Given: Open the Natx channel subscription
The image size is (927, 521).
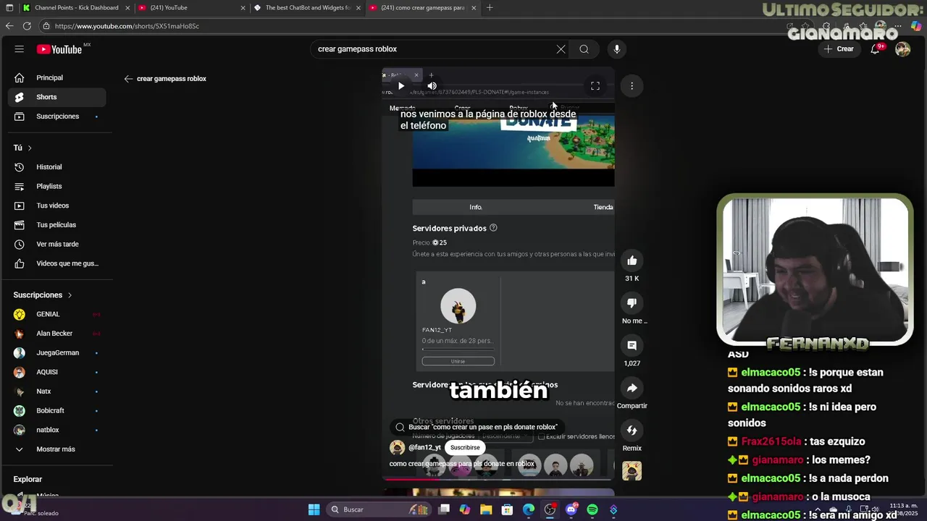Looking at the screenshot, I should pos(56,391).
